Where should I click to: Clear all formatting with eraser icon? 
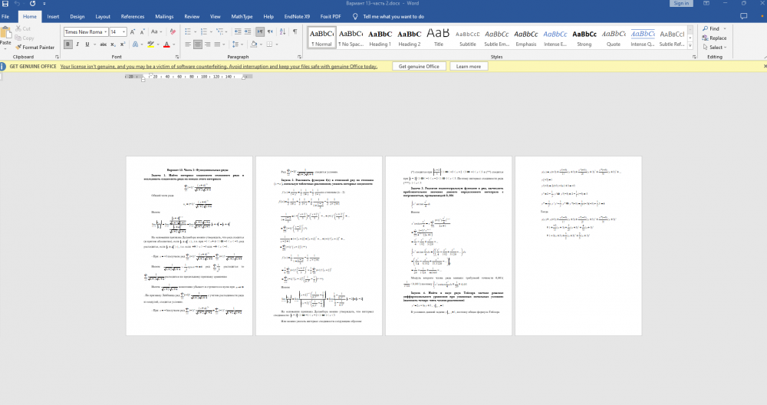172,31
